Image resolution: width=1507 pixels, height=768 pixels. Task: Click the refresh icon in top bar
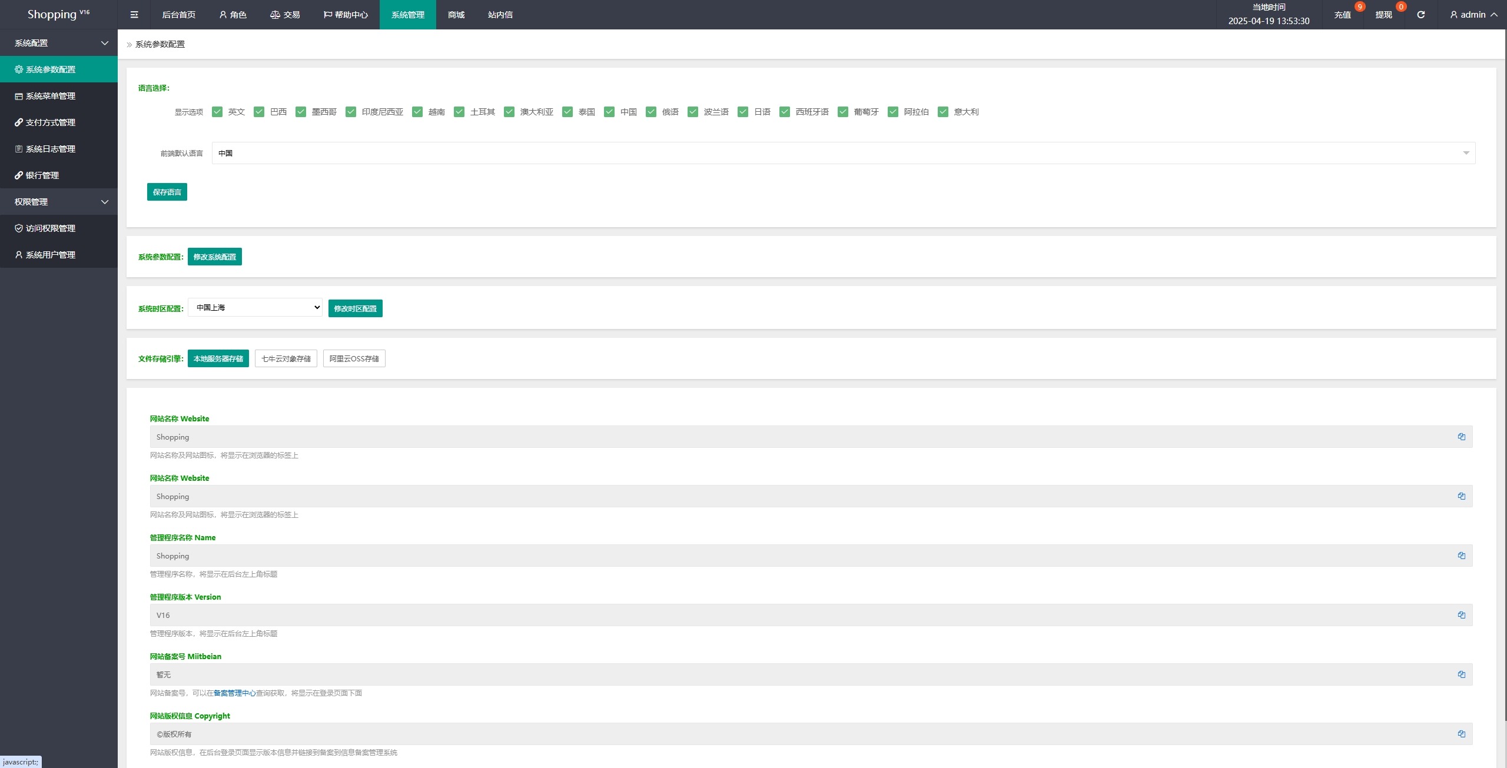click(1420, 15)
